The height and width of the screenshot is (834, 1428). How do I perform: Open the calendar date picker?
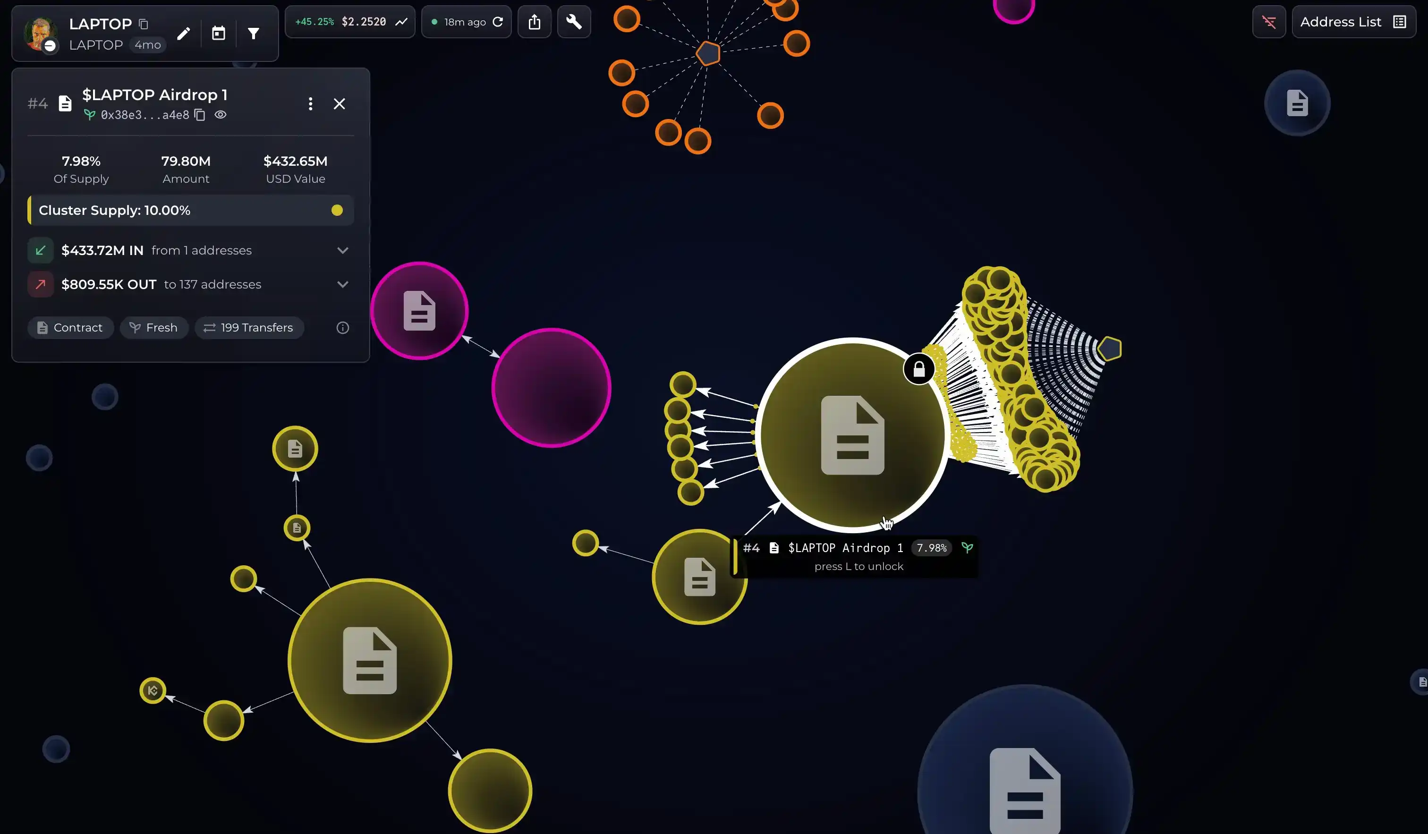(218, 34)
